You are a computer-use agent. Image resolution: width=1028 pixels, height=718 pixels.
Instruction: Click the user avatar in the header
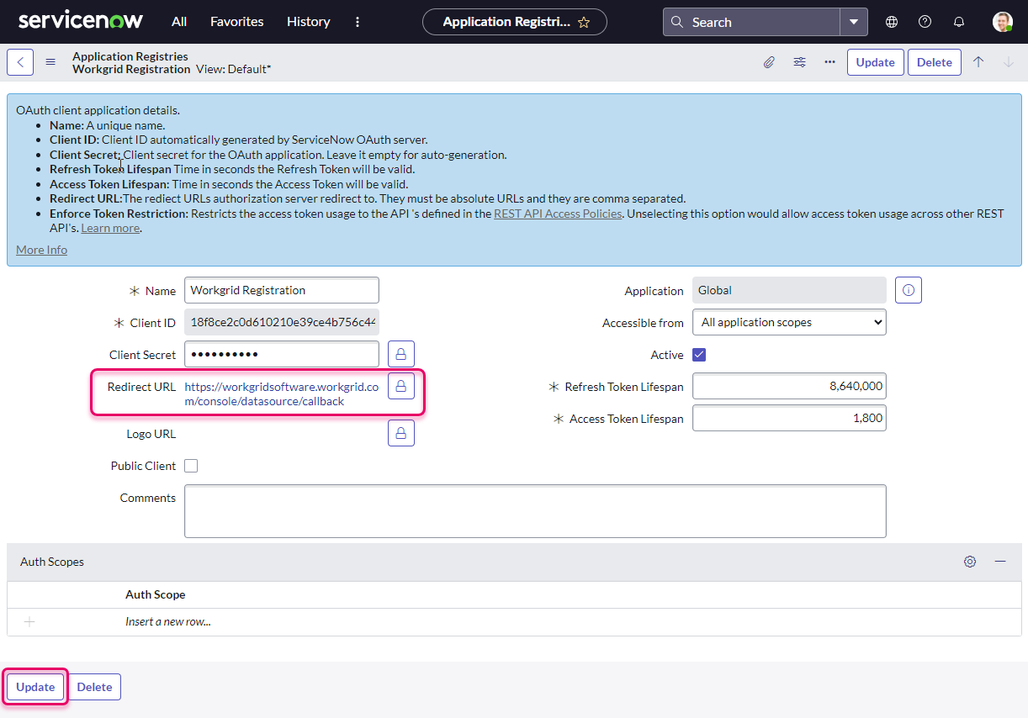pos(1003,21)
